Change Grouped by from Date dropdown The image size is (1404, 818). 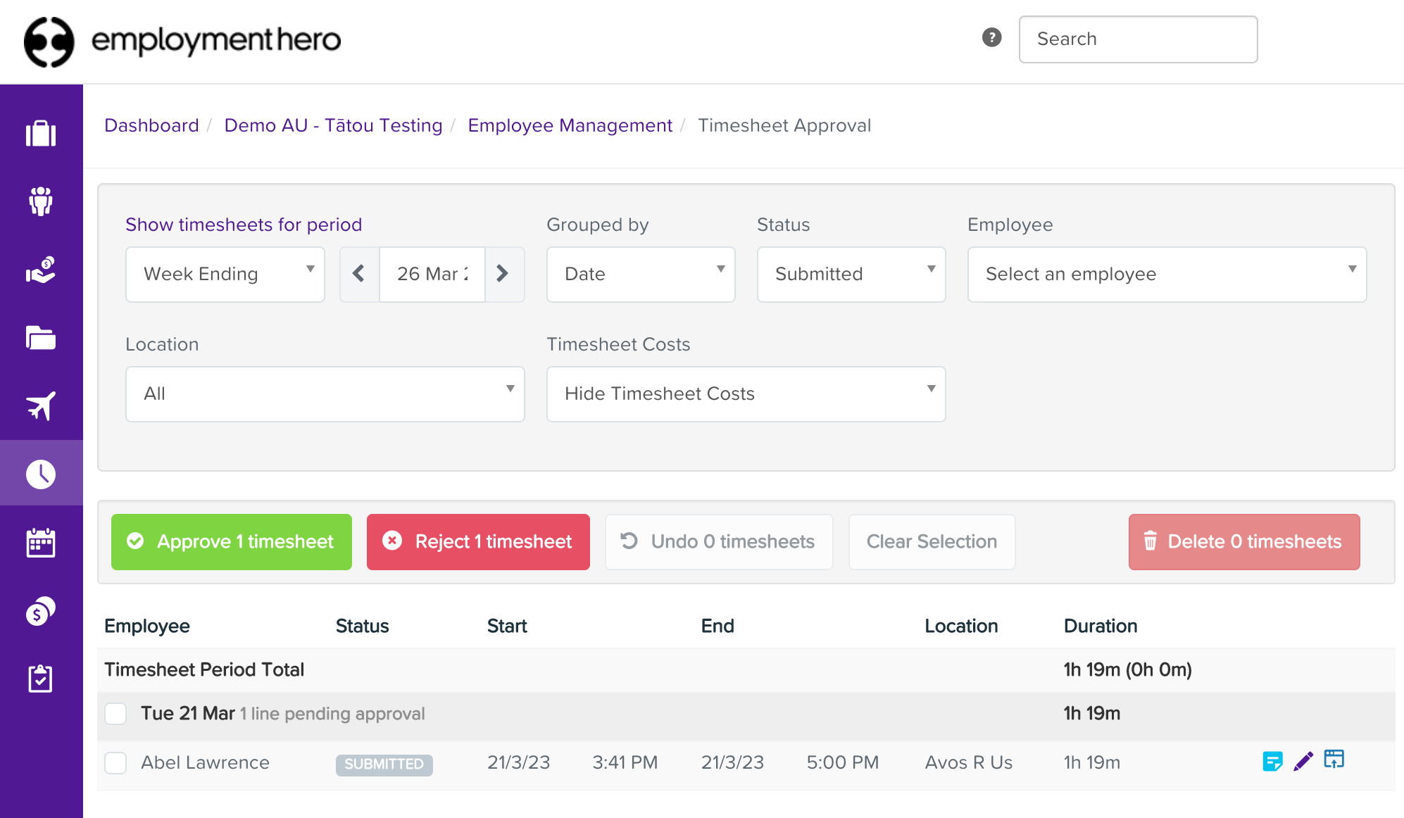640,275
